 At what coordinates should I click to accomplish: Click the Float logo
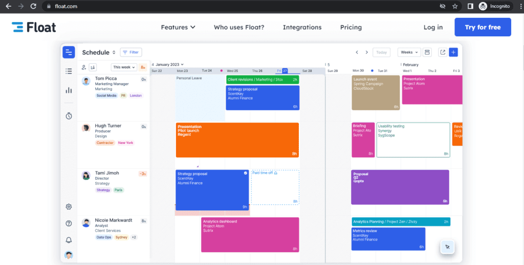click(x=34, y=28)
